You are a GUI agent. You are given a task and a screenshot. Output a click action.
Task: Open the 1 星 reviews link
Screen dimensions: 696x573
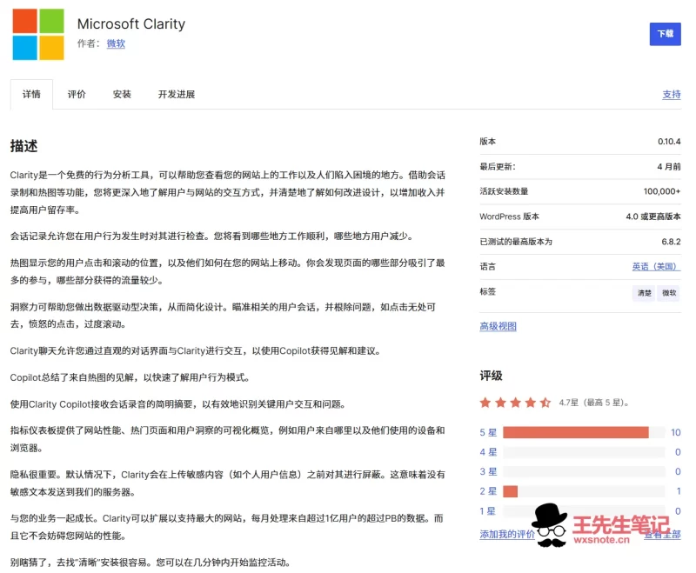pos(487,511)
